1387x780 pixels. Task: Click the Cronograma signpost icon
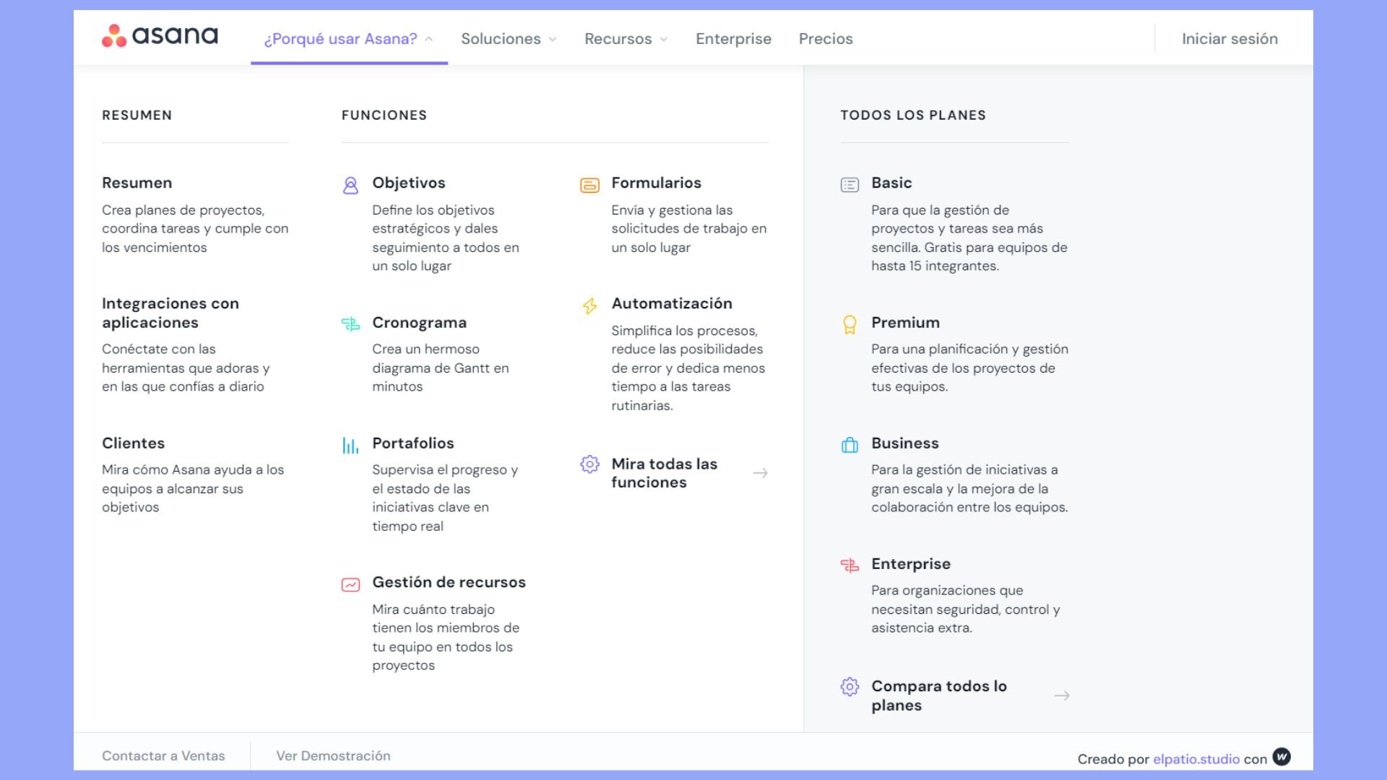pyautogui.click(x=350, y=324)
